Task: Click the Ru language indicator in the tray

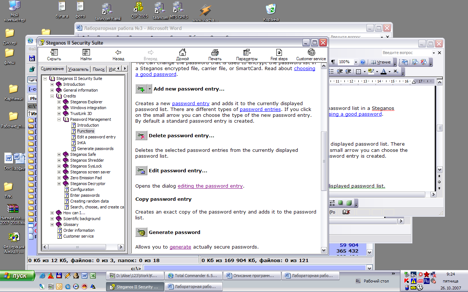Action: [426, 281]
